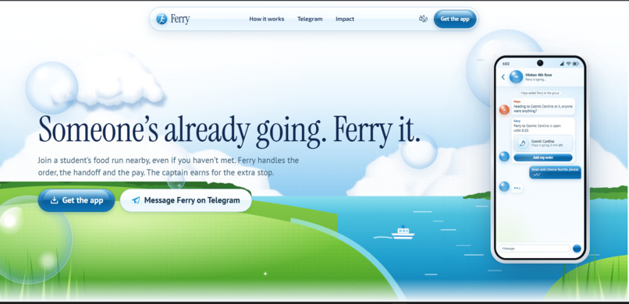
Task: Click the Message input field in phone
Action: (x=535, y=249)
